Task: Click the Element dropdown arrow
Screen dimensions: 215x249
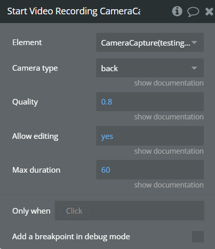Action: (x=194, y=43)
